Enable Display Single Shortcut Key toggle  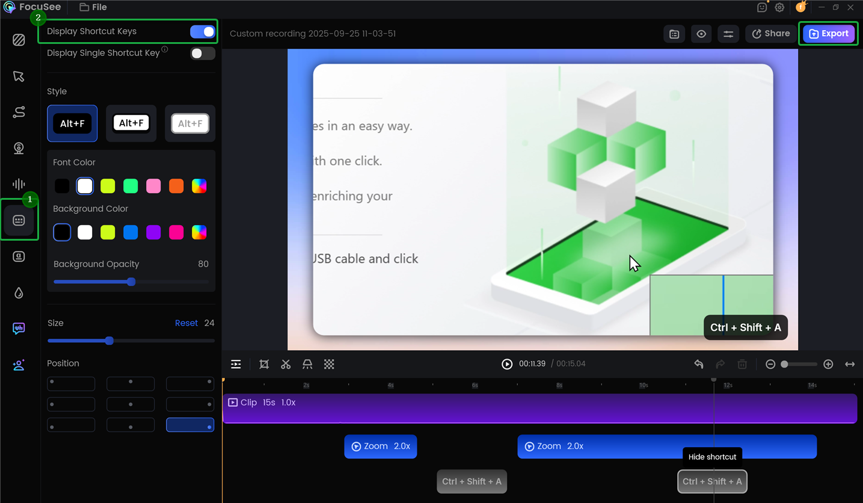click(x=203, y=54)
